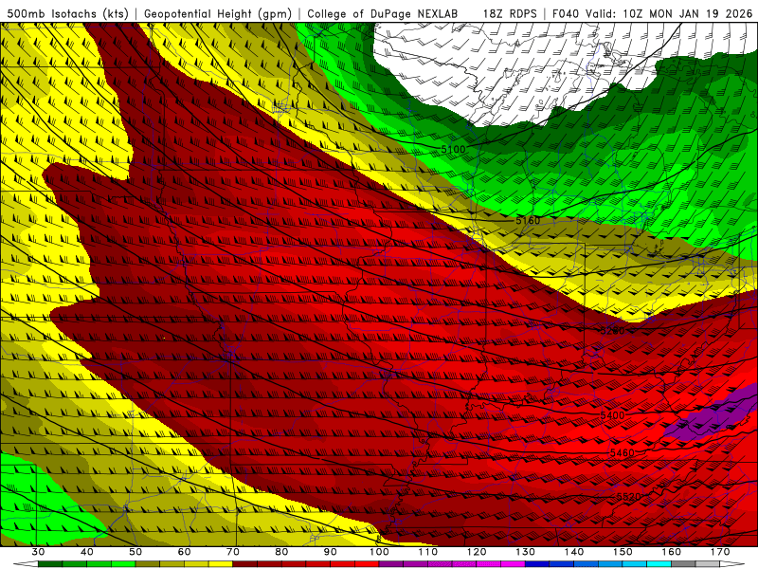This screenshot has width=758, height=569.
Task: Click the 'F040' forecast hour text
Action: pos(567,13)
